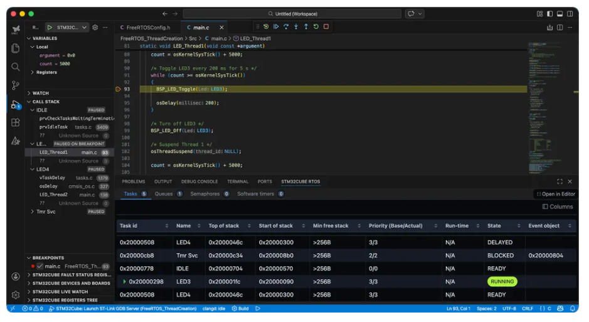Click the Untitled (Workspace) search field

tap(292, 14)
